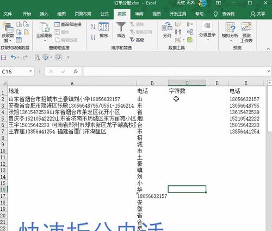
Task: Click the Redo arrow icon
Action: [25, 58]
